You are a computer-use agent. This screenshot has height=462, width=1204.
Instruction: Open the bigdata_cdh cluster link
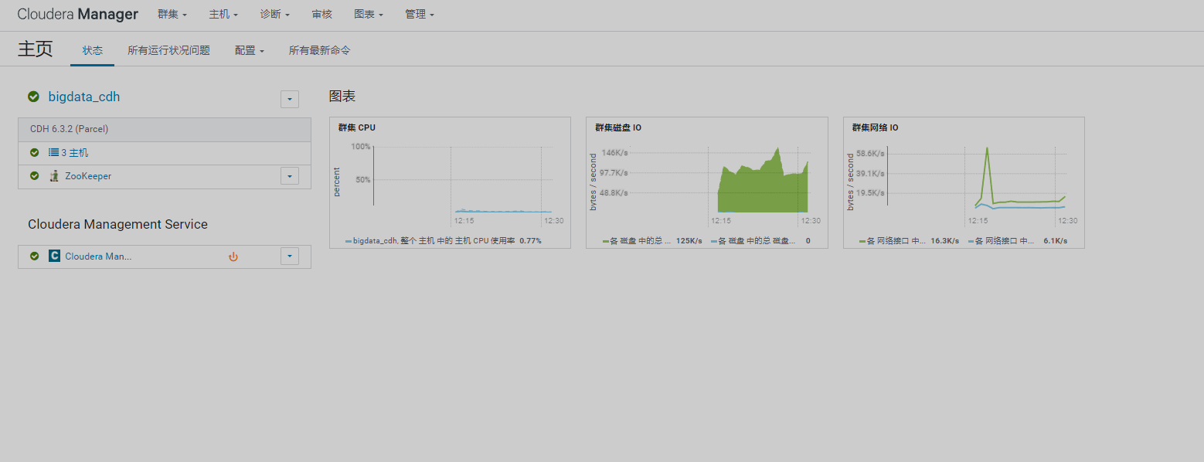[x=84, y=97]
